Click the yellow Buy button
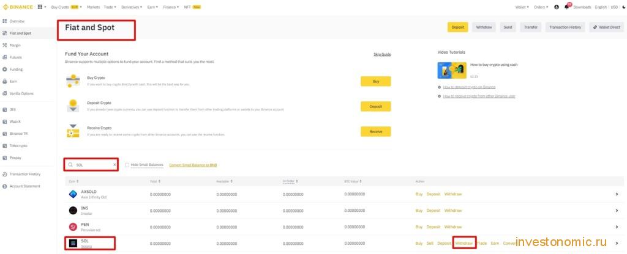 375,81
